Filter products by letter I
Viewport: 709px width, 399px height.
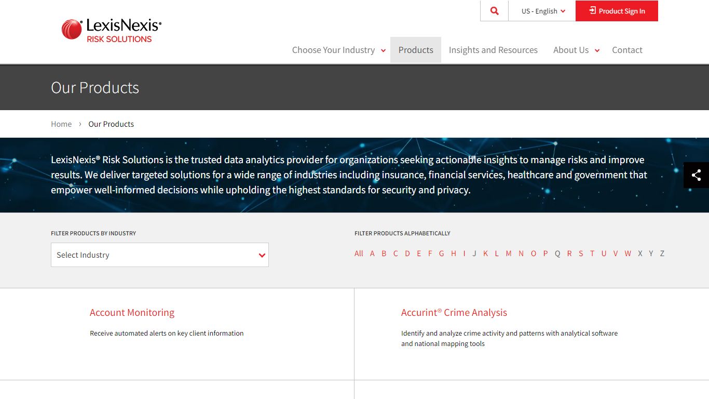tap(464, 254)
